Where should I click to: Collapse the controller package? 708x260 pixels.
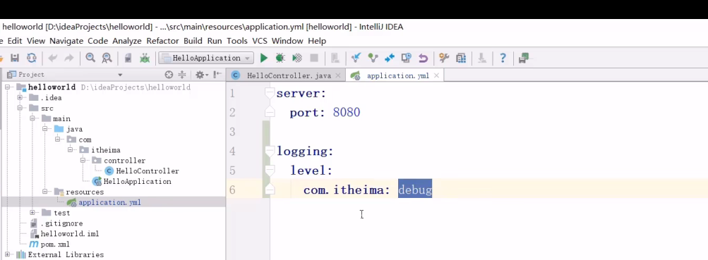[x=83, y=161]
